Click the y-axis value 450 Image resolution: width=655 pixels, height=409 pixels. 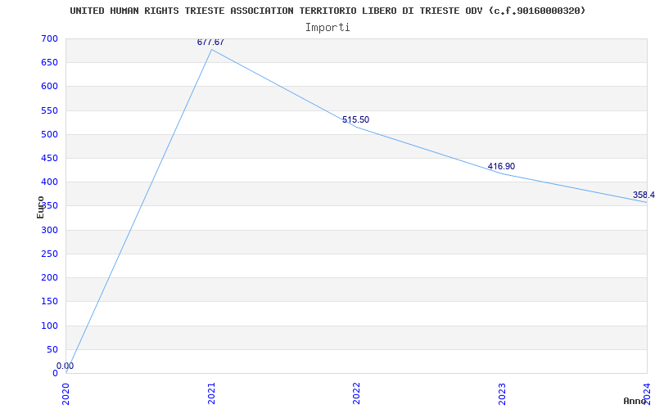point(50,158)
